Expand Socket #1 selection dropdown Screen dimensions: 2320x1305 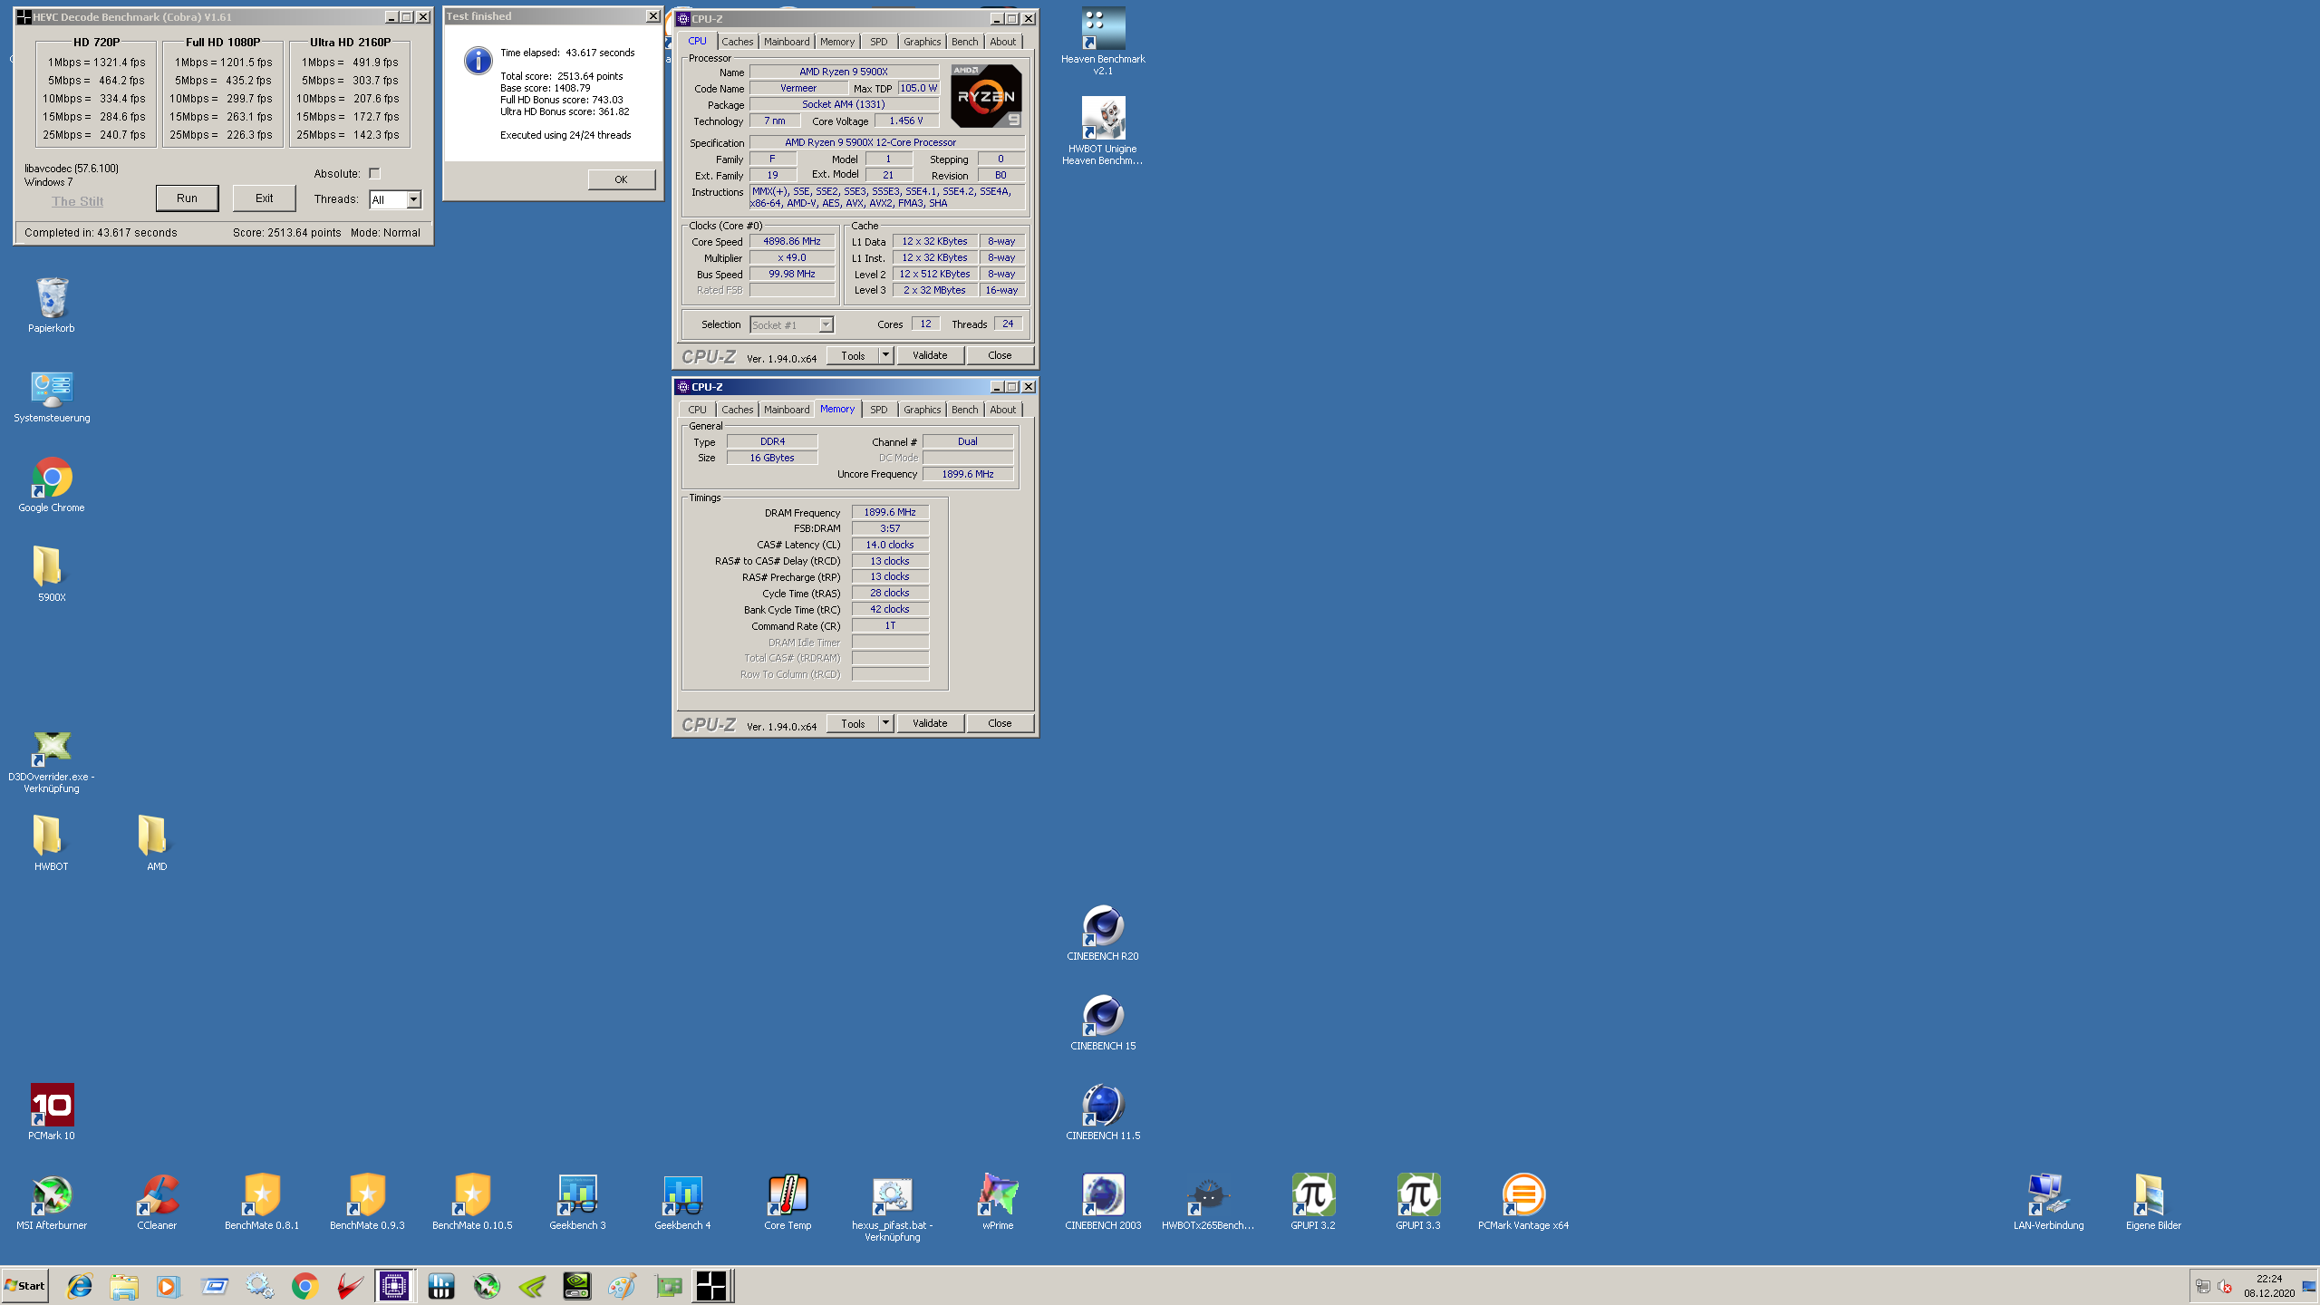point(826,324)
